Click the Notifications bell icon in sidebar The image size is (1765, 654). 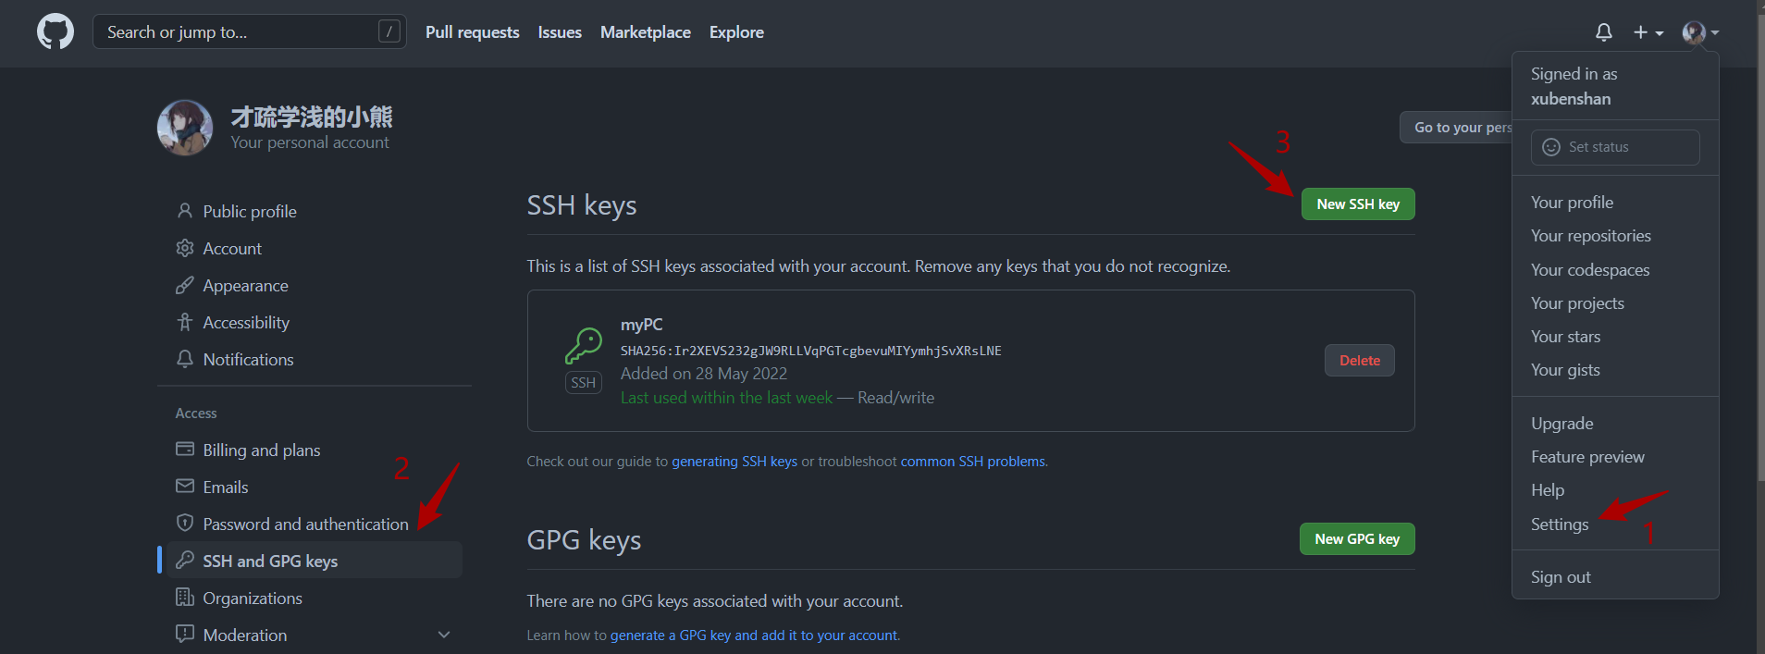(185, 359)
